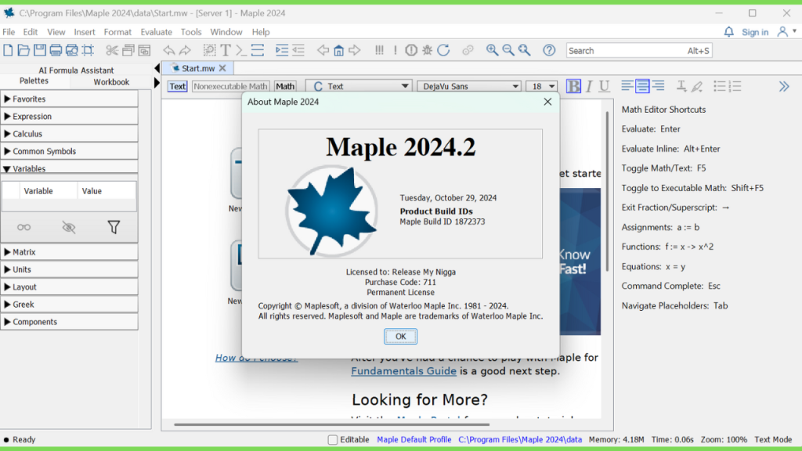Go forward using the right arrow icon
This screenshot has width=802, height=451.
click(355, 50)
